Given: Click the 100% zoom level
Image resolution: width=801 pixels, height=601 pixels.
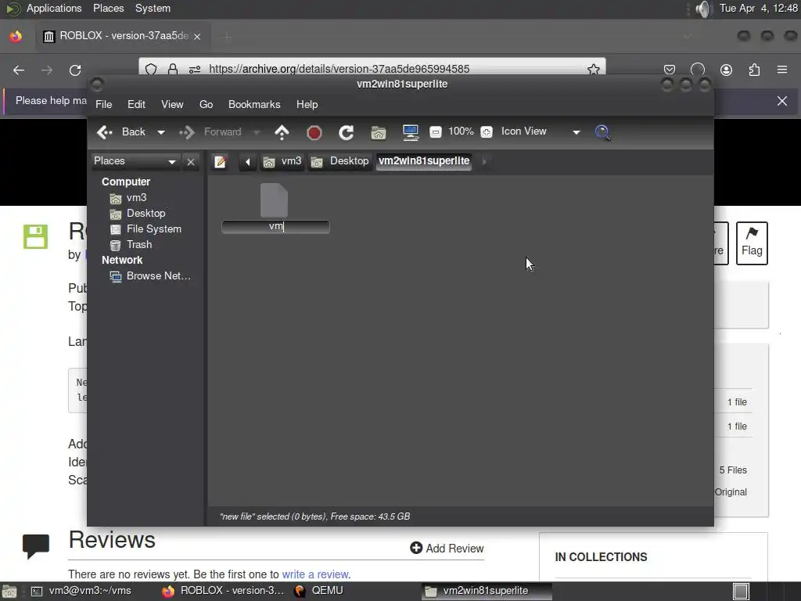Looking at the screenshot, I should pyautogui.click(x=461, y=131).
